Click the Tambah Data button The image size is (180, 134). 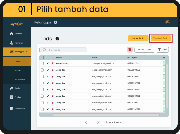point(161,38)
